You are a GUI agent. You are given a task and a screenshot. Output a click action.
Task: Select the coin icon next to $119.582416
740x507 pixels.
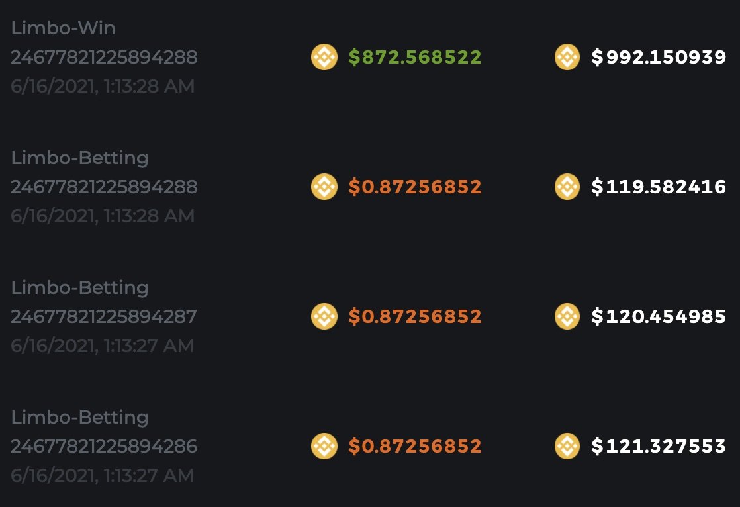tap(567, 187)
